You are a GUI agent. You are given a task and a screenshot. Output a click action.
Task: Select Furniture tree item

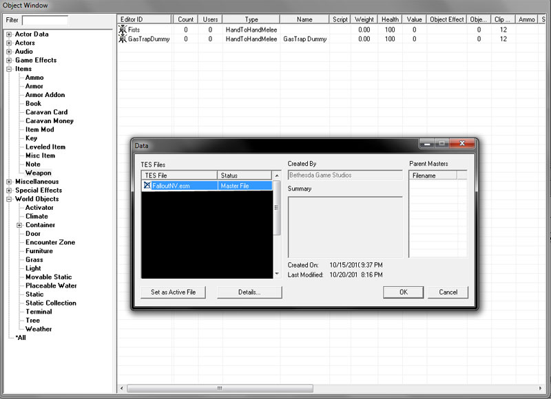39,251
